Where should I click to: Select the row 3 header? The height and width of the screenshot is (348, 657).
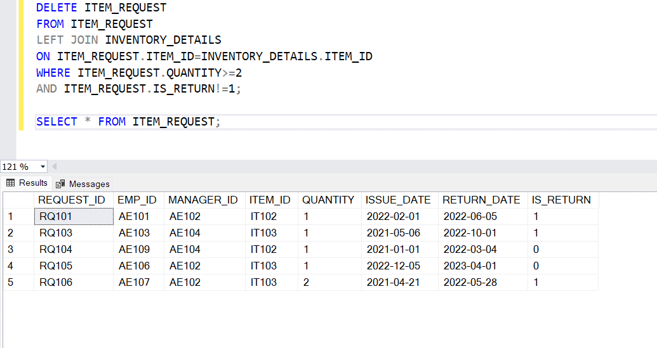coord(18,249)
